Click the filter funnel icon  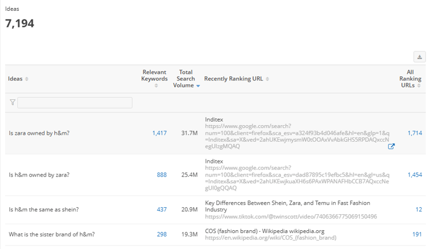[13, 102]
